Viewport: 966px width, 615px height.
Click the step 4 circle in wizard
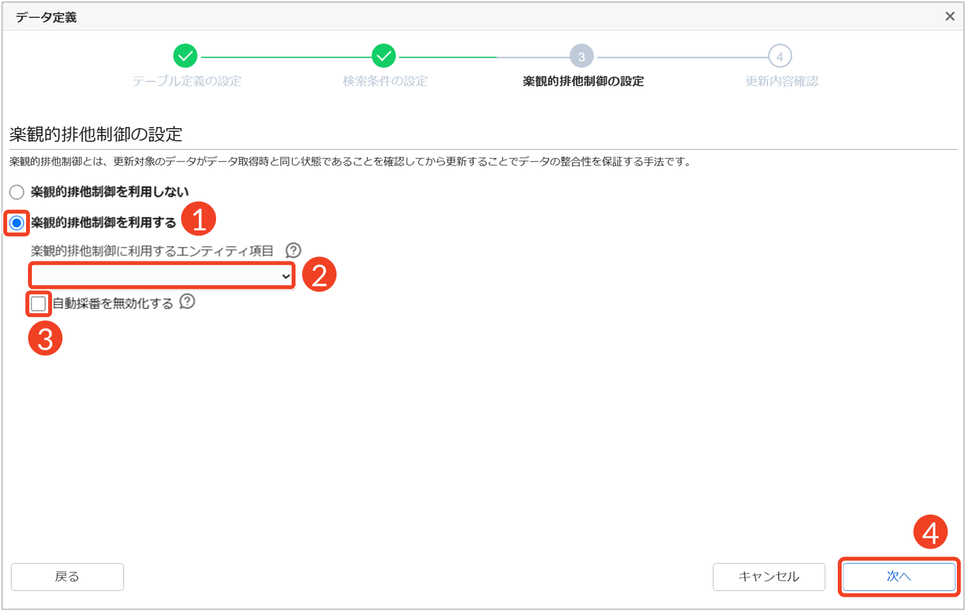779,57
